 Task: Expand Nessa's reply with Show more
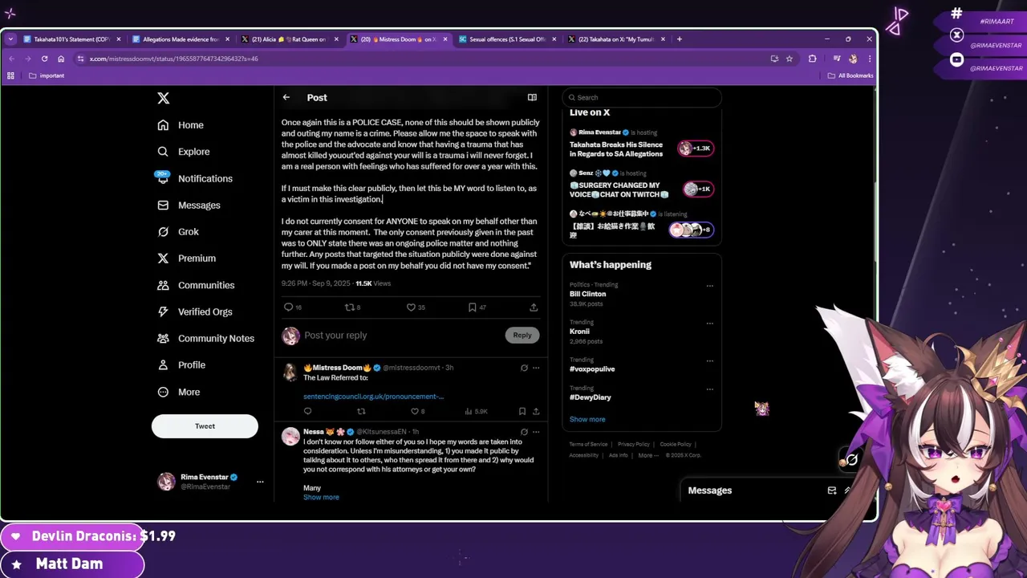[321, 498]
